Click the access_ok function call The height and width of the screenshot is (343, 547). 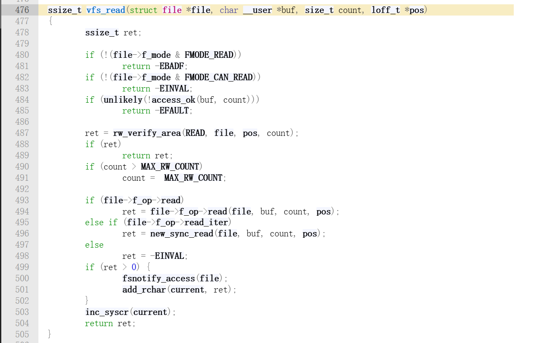pyautogui.click(x=174, y=100)
